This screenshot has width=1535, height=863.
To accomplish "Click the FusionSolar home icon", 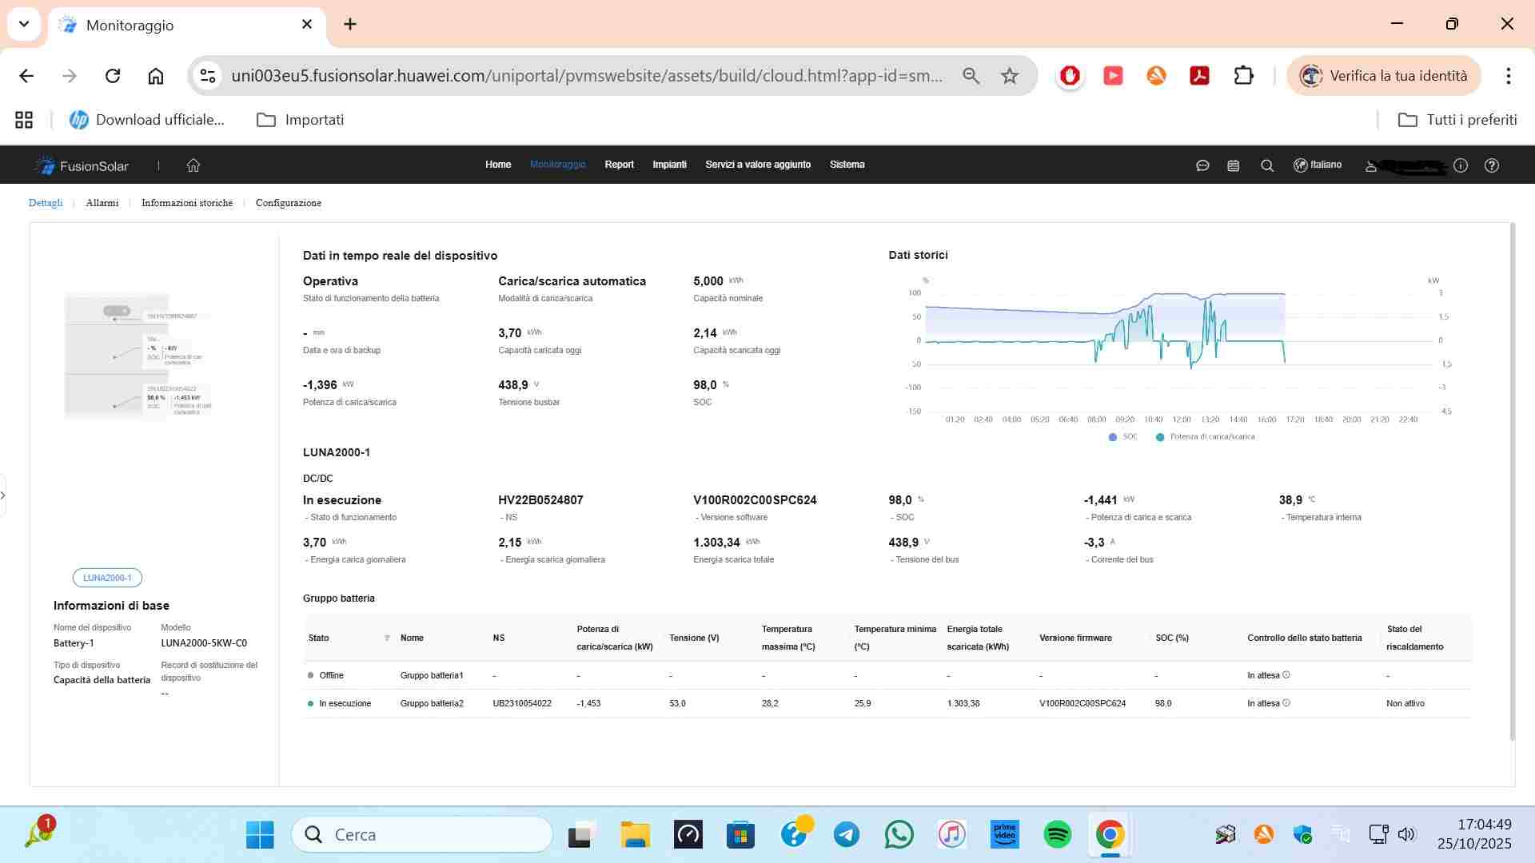I will click(193, 165).
